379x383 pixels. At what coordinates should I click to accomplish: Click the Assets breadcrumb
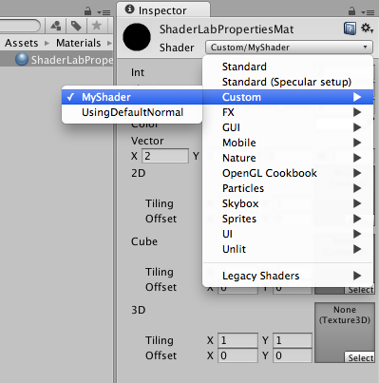click(x=22, y=43)
